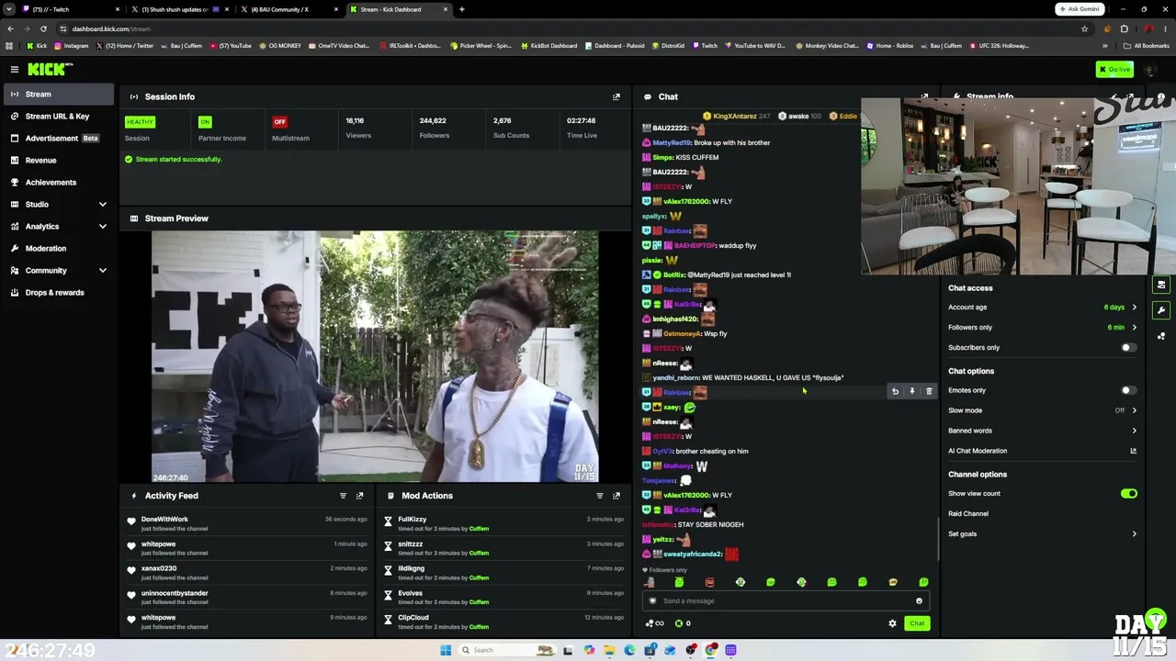Pop out the Session Info panel
The height and width of the screenshot is (661, 1176).
click(x=616, y=96)
